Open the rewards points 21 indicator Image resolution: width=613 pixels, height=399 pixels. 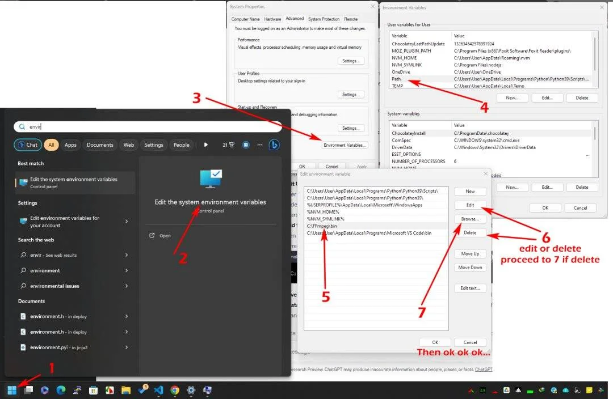click(228, 145)
